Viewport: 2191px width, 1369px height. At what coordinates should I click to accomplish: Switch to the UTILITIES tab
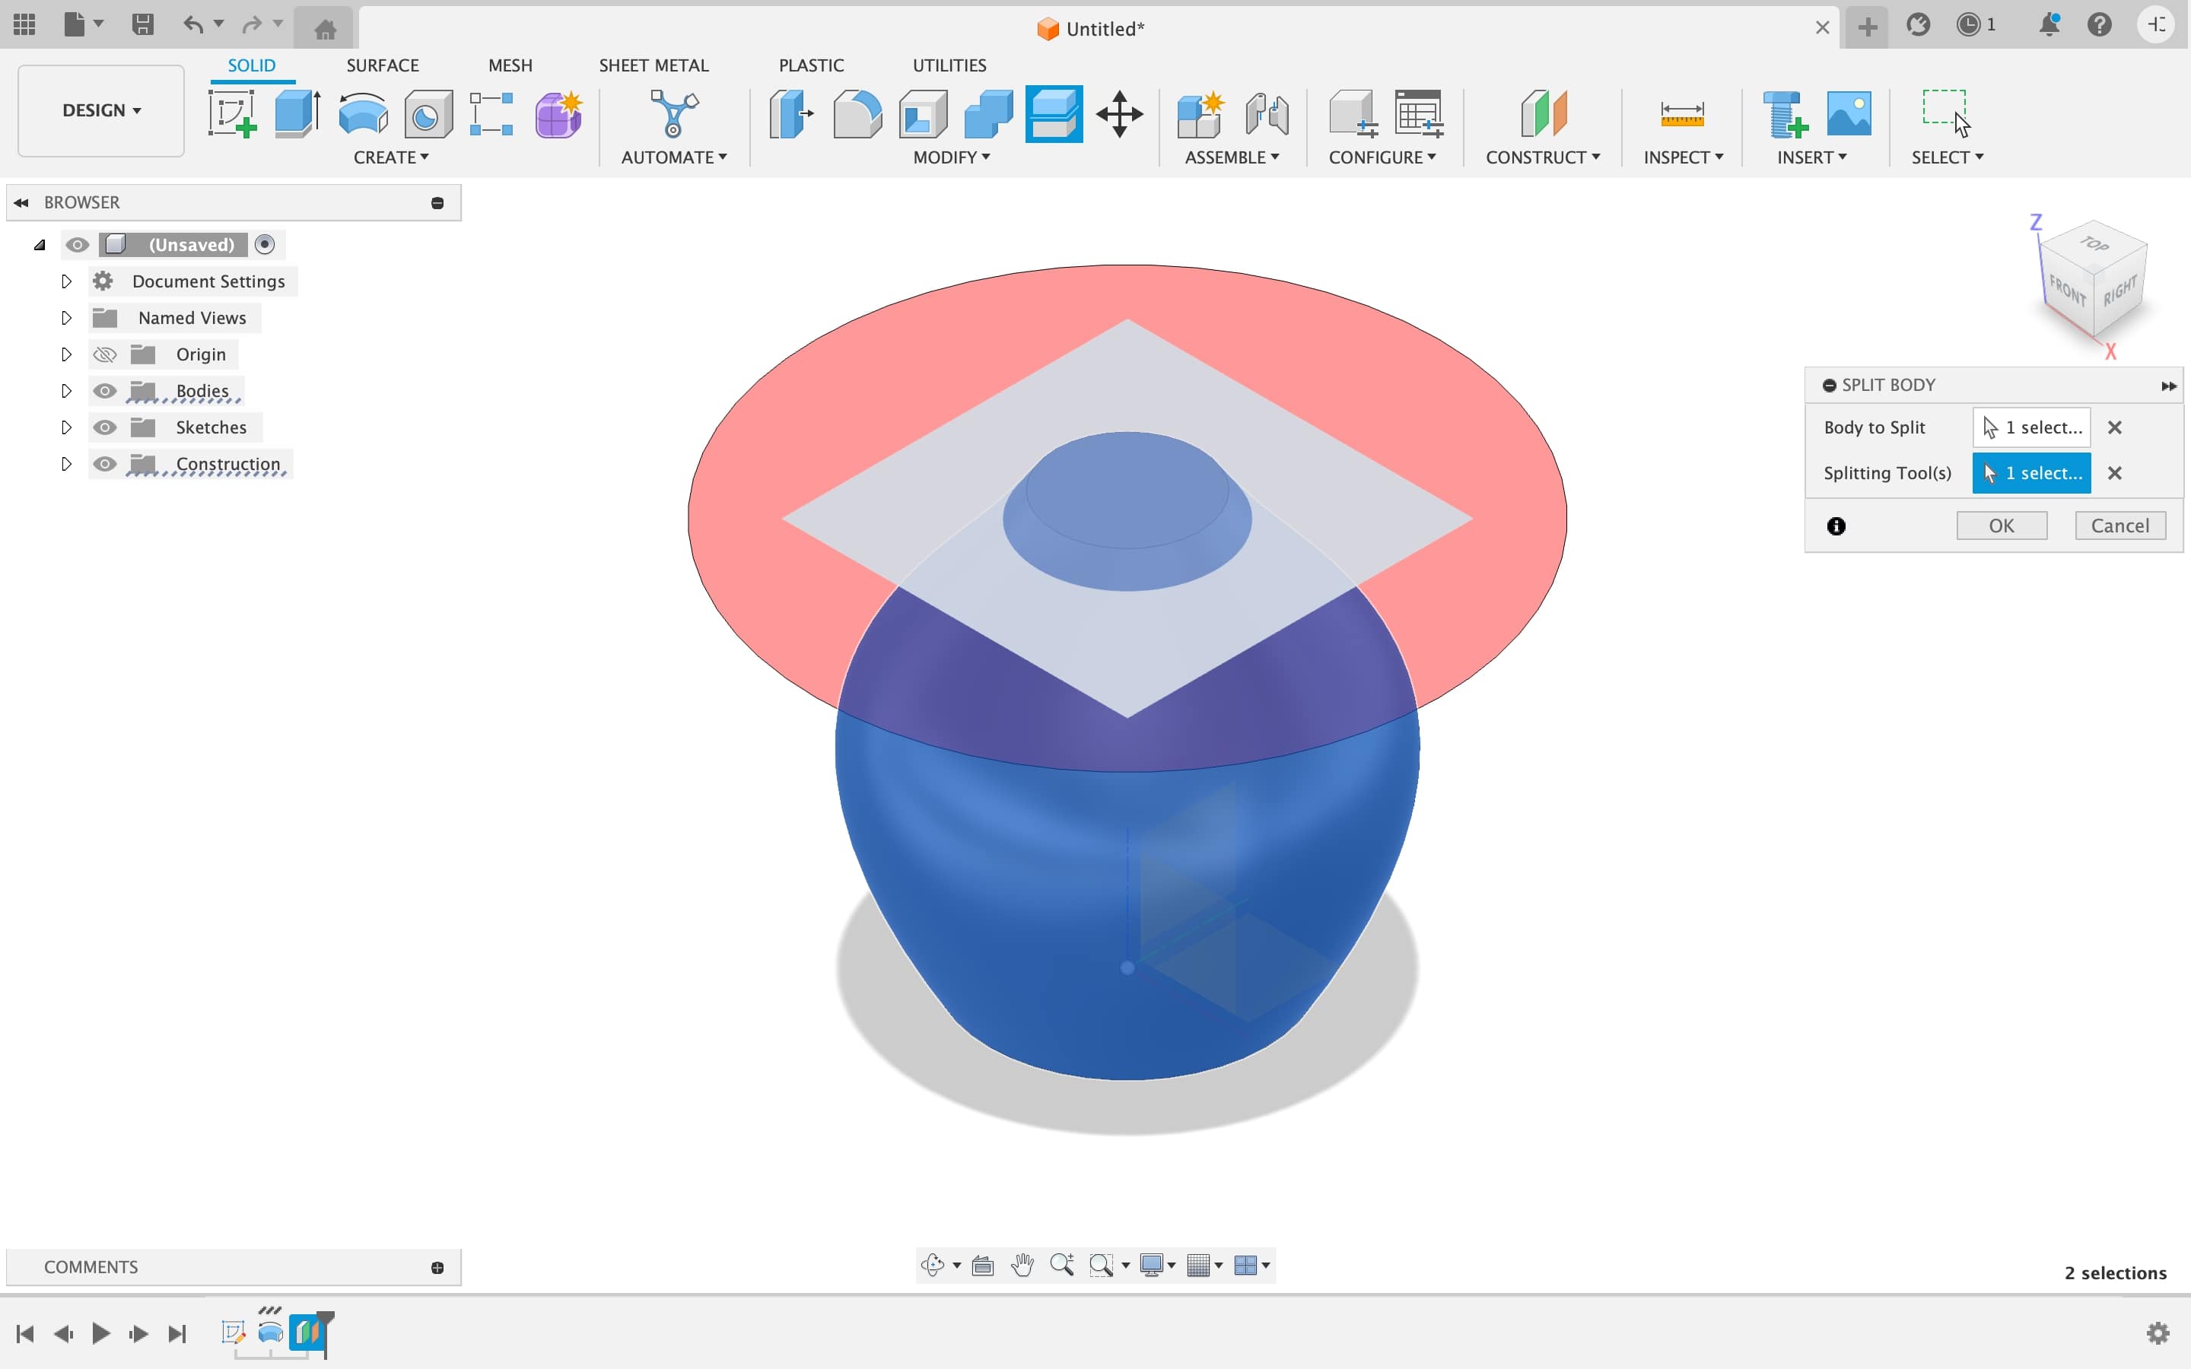point(949,65)
